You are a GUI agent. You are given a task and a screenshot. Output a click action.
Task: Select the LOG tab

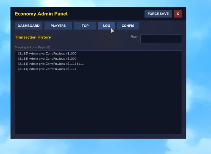107,26
